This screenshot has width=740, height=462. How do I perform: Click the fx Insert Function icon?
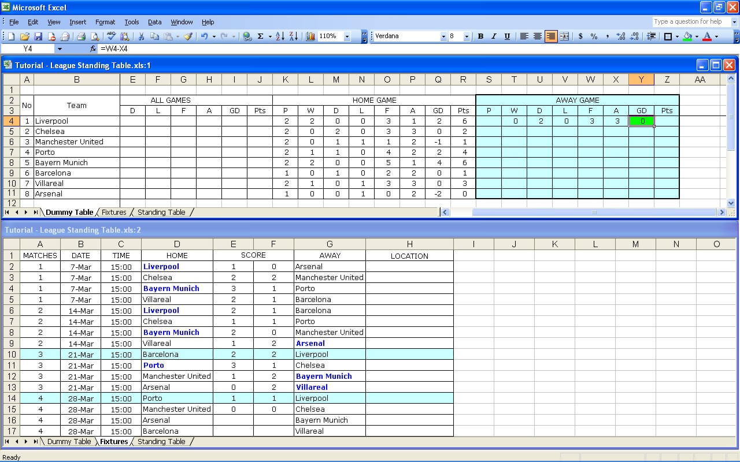93,49
